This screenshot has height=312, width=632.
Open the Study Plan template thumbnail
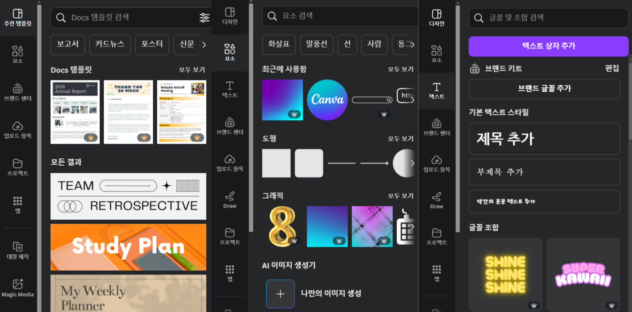pos(128,247)
